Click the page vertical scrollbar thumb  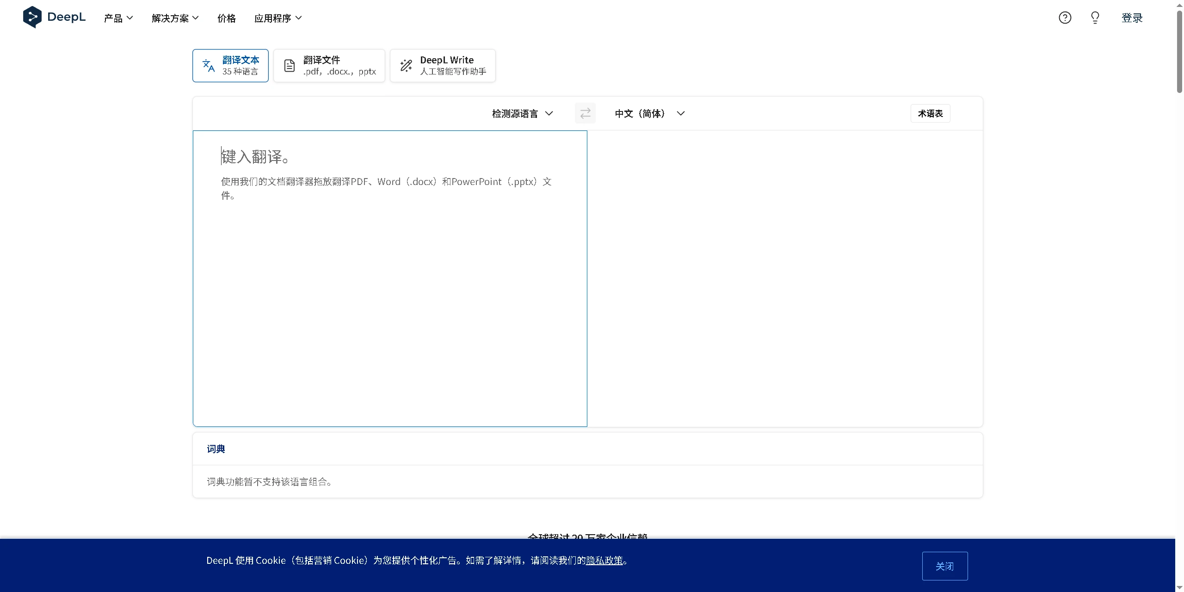(x=1179, y=51)
